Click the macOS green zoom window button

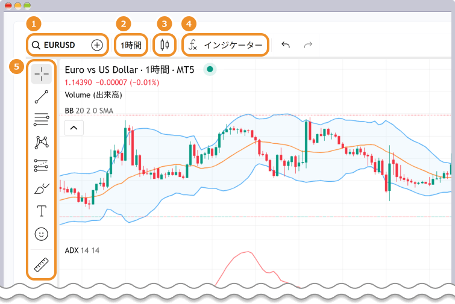pos(27,5)
